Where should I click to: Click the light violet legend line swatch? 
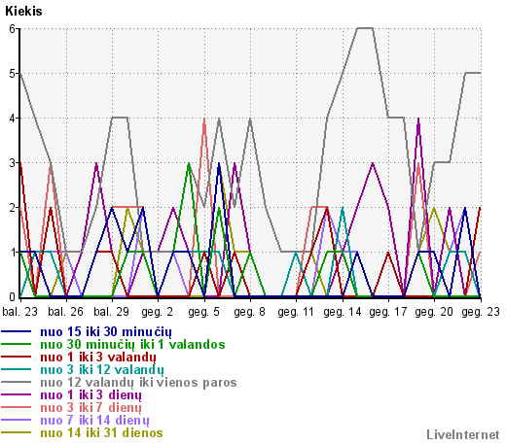coord(17,420)
